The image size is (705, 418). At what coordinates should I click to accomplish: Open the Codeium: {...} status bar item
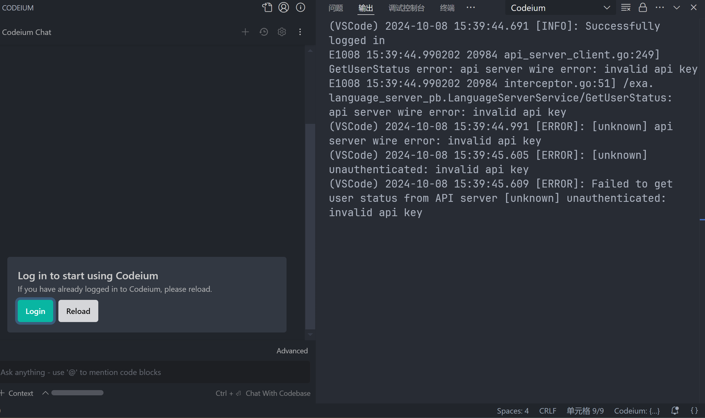pos(637,411)
